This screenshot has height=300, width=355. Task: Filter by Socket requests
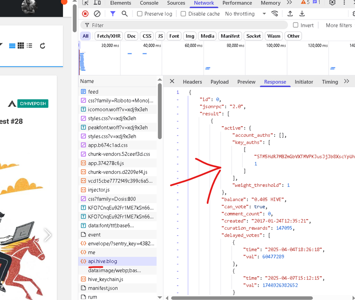pyautogui.click(x=253, y=36)
